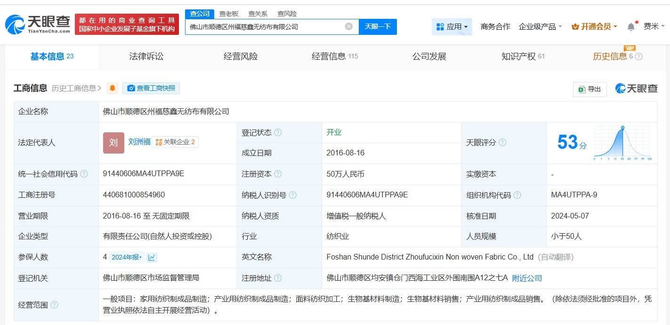Click help icon next to 纳税人识别号

tap(293, 195)
